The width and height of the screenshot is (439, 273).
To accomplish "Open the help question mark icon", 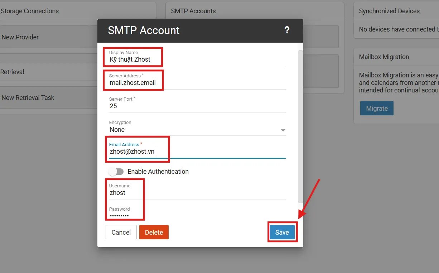I will click(x=287, y=30).
